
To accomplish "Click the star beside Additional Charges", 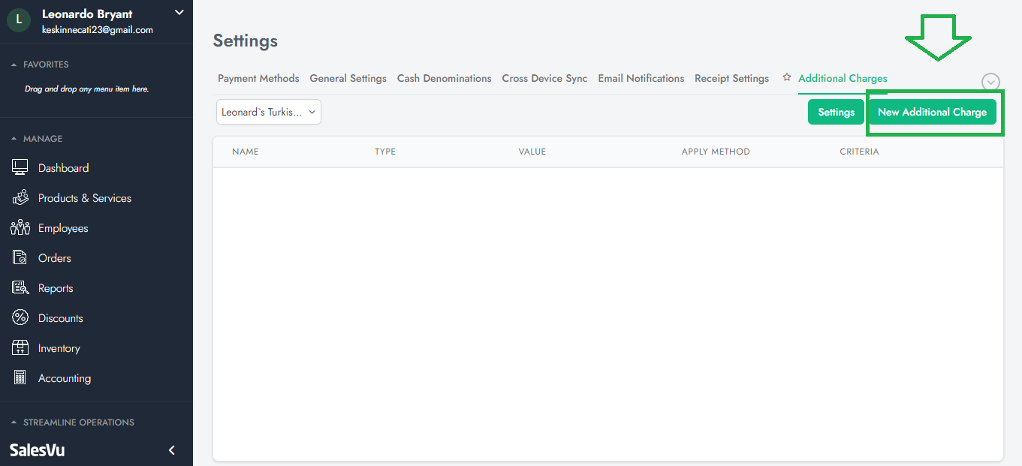I will (787, 77).
